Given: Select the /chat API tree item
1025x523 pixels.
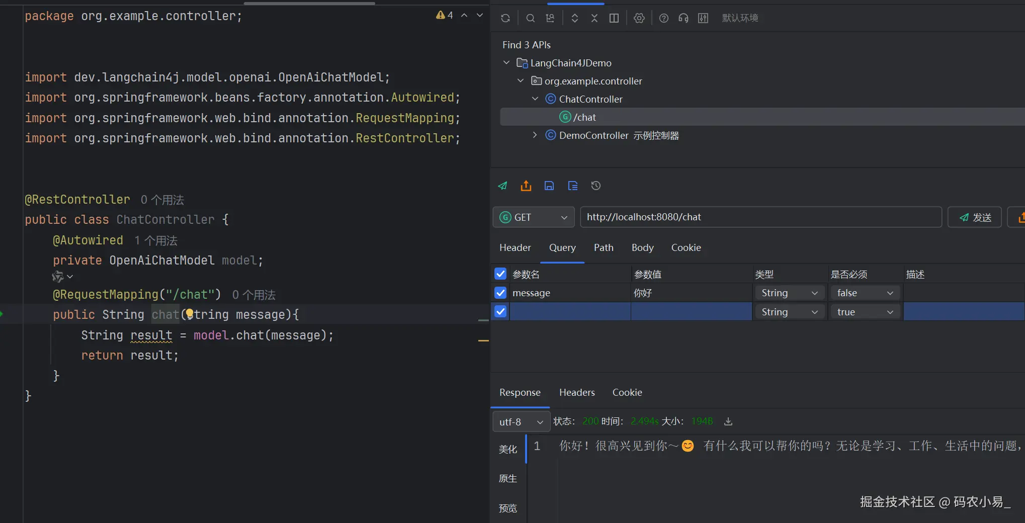Looking at the screenshot, I should click(584, 117).
